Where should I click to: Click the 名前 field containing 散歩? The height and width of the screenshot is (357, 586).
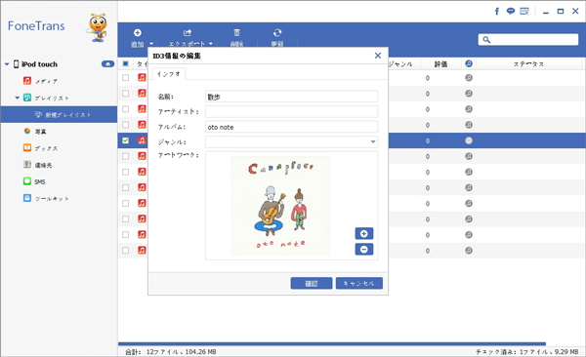291,97
